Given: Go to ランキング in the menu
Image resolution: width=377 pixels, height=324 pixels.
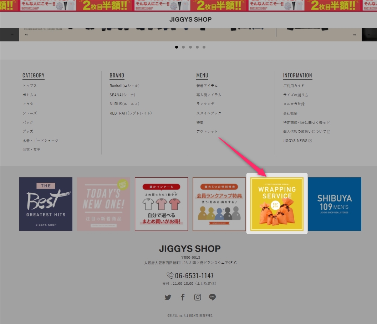Looking at the screenshot, I should 205,104.
